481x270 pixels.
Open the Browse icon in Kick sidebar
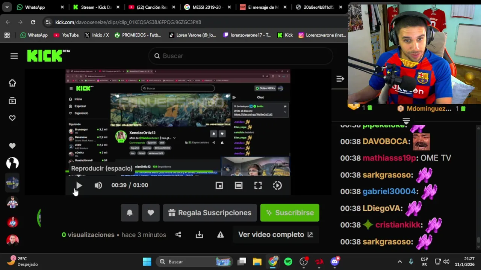[12, 100]
